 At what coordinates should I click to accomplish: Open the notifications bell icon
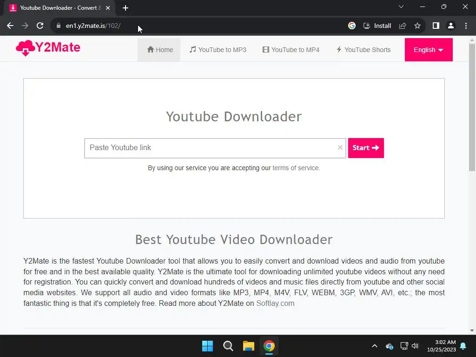[x=463, y=346]
